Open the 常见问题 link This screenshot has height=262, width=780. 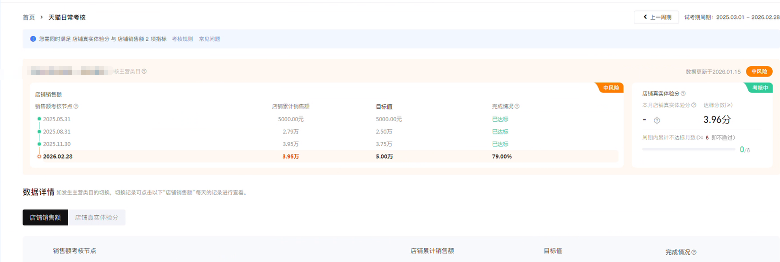[x=209, y=39]
